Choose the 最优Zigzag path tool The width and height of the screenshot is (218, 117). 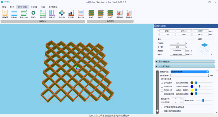24,13
